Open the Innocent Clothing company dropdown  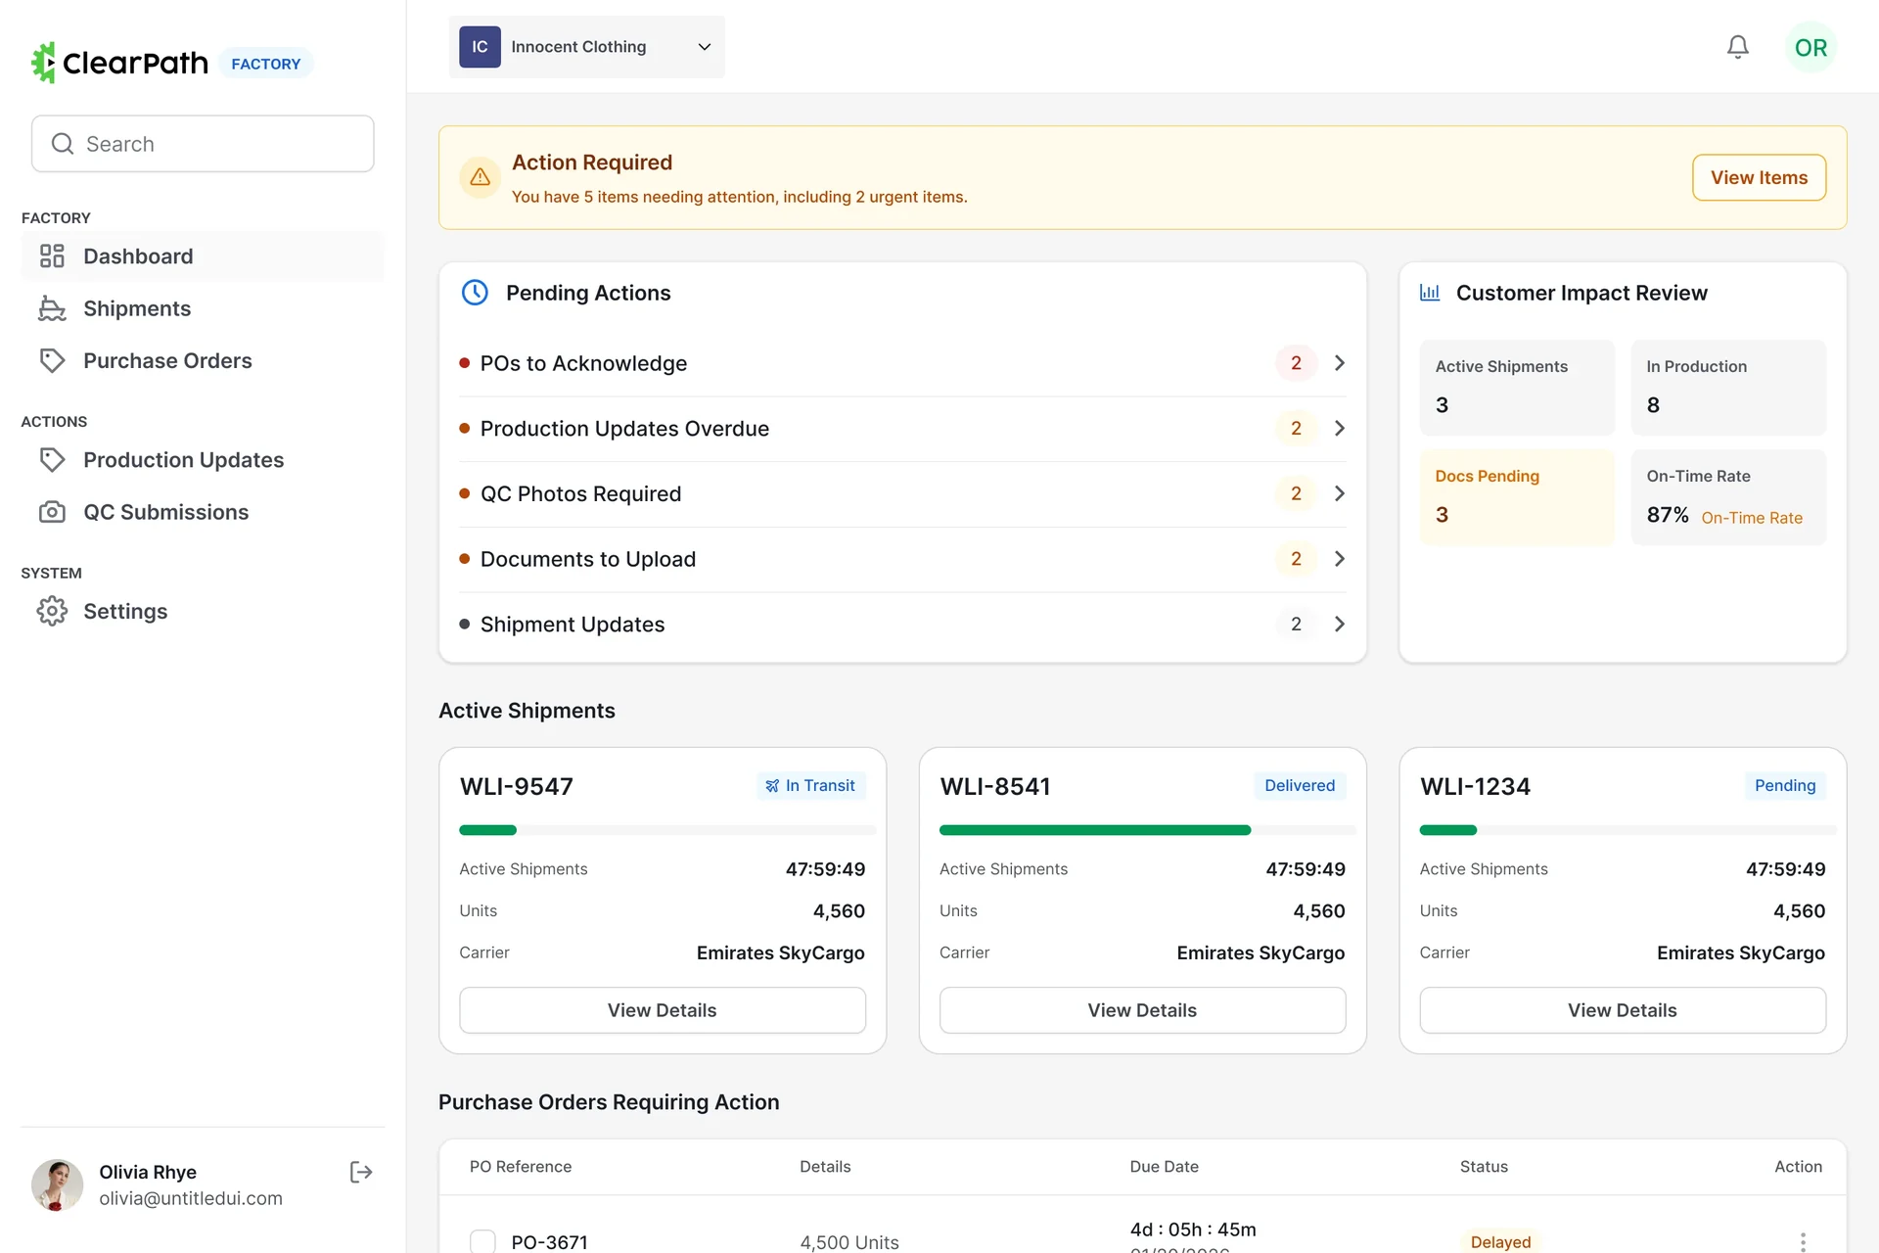coord(586,47)
